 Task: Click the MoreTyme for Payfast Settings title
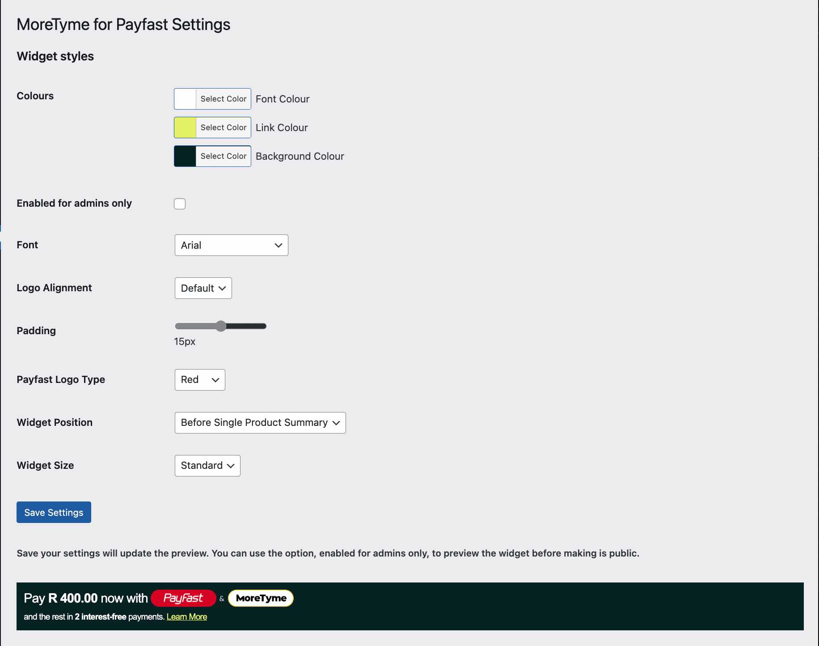[123, 25]
